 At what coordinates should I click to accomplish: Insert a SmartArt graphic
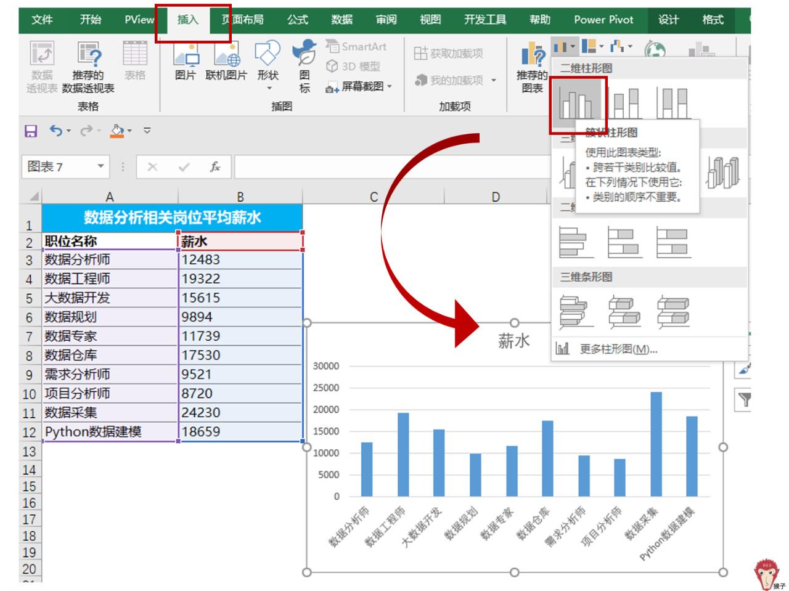356,47
